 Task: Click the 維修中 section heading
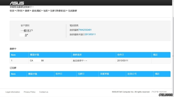tap(13, 49)
